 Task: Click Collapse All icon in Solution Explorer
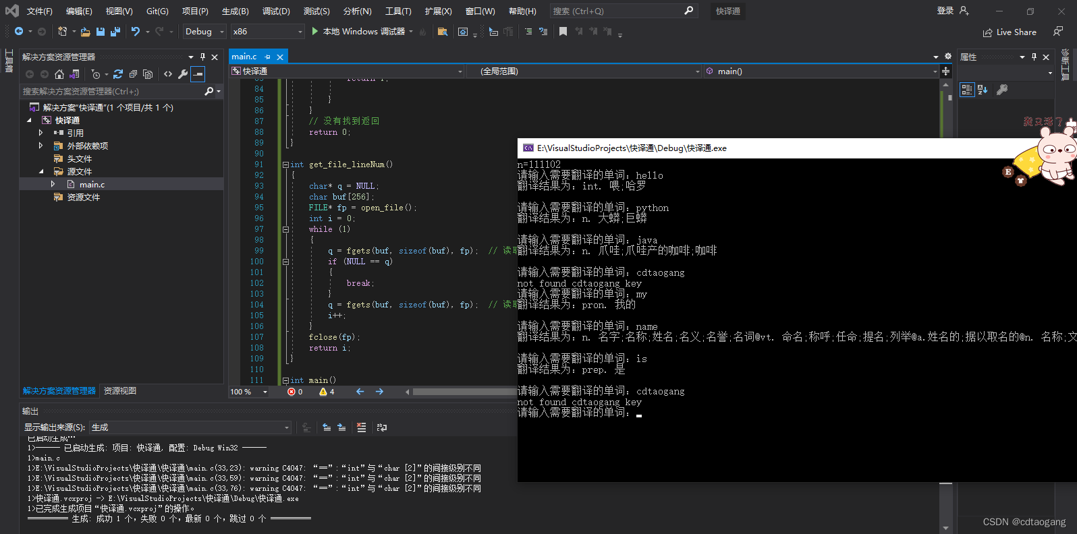pos(133,74)
